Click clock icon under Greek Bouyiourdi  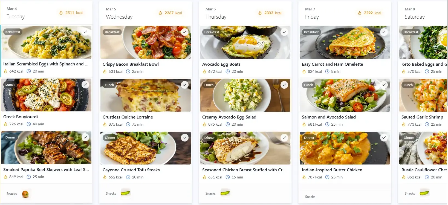pyautogui.click(x=29, y=124)
